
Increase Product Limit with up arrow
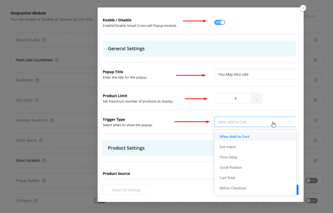click(x=257, y=96)
